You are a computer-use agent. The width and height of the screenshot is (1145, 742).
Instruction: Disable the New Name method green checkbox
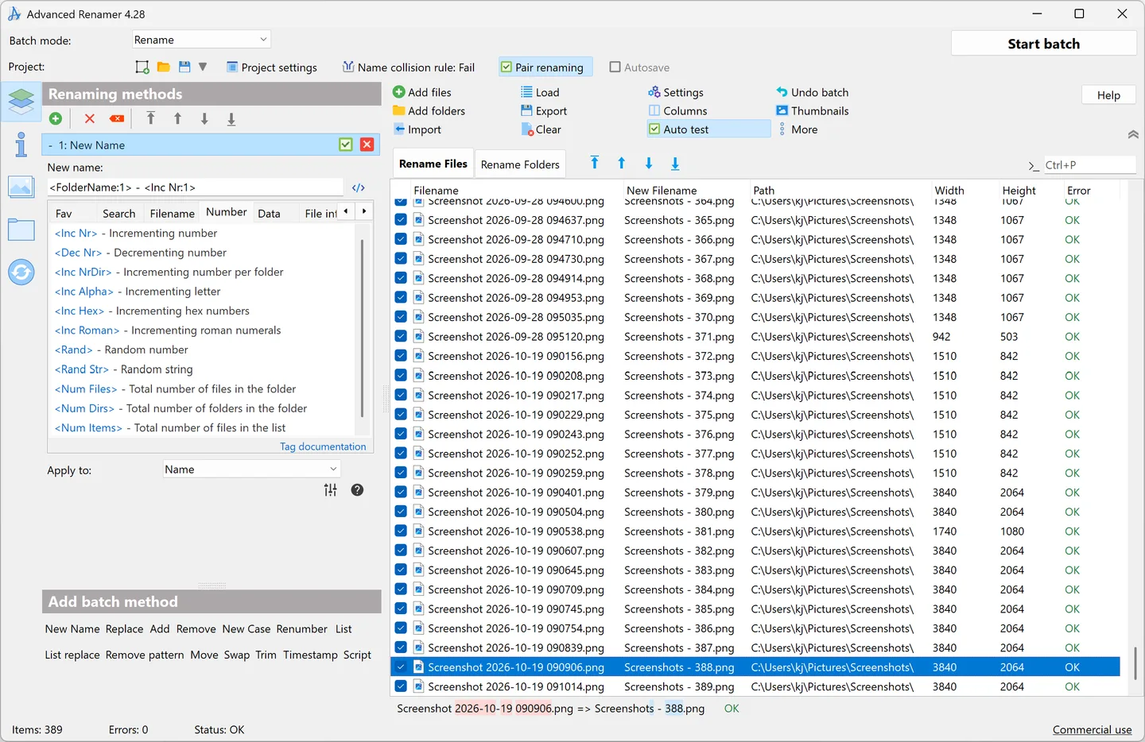[x=346, y=145]
